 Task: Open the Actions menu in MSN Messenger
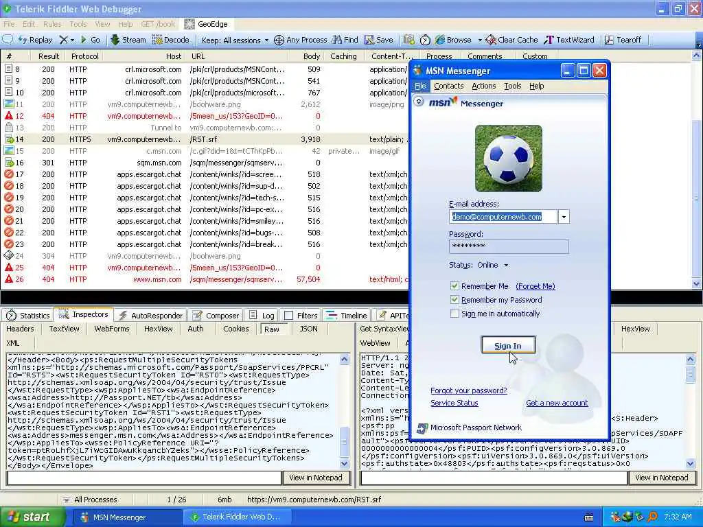pos(484,86)
